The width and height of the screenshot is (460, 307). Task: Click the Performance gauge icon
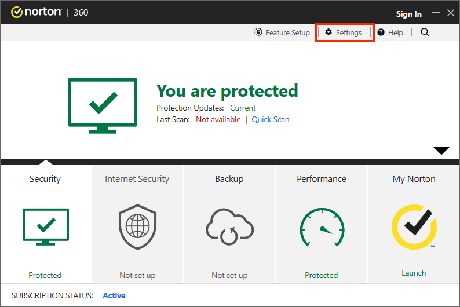[322, 227]
